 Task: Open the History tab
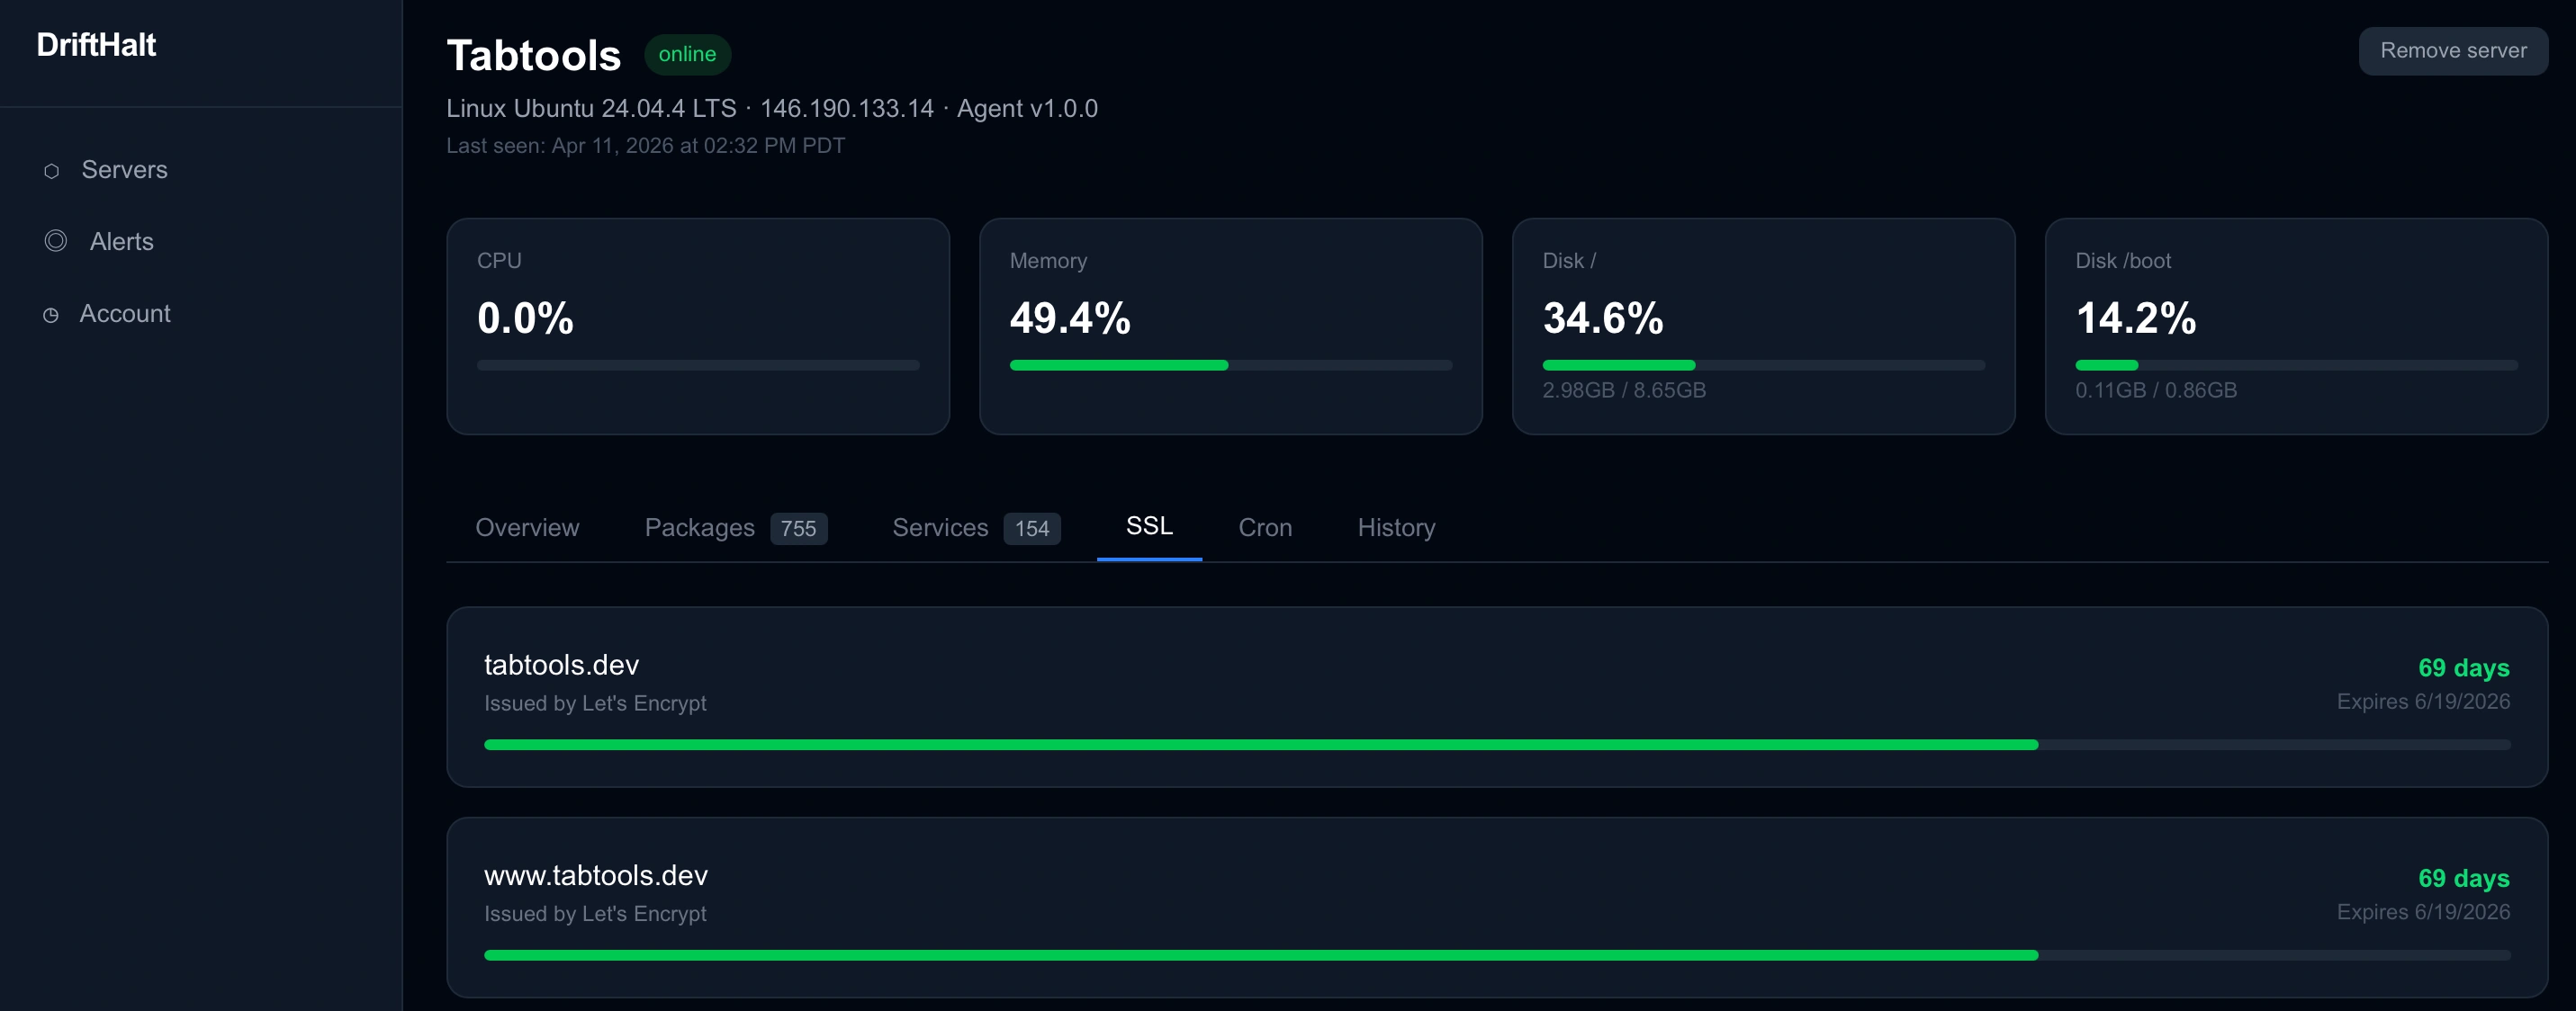(x=1396, y=527)
